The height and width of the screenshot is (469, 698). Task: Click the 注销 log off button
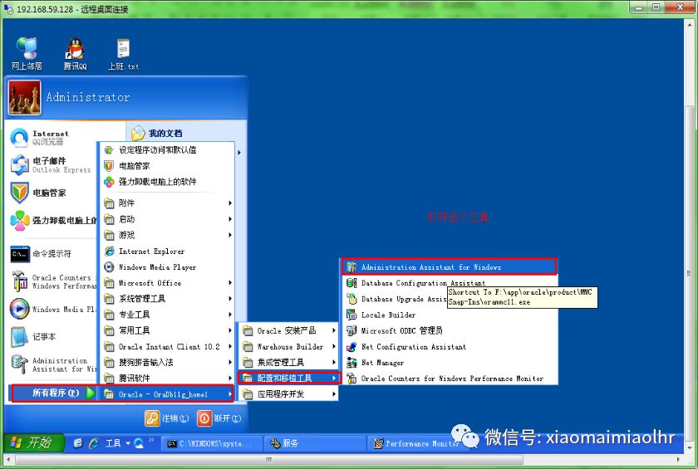[167, 418]
